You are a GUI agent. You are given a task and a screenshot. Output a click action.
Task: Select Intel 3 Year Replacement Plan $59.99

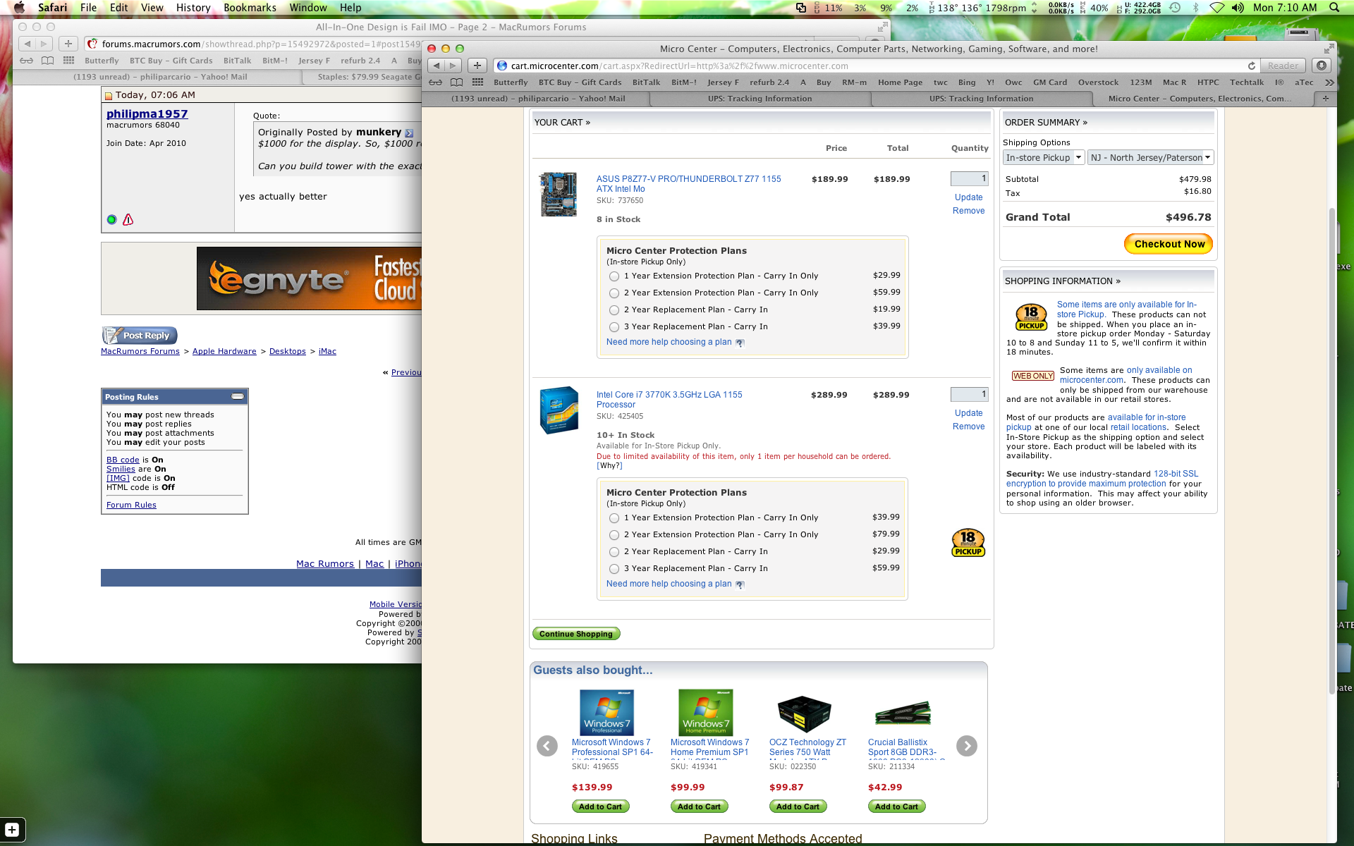614,569
